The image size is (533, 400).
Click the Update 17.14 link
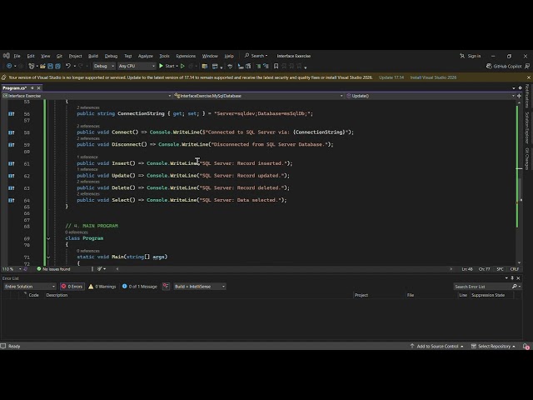tap(391, 77)
